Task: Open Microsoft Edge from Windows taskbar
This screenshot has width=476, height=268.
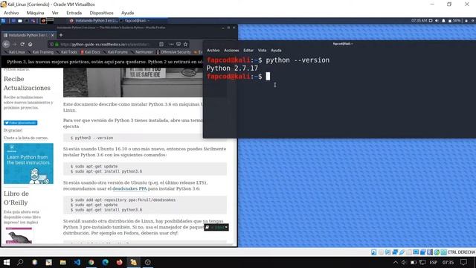Action: tap(106, 262)
